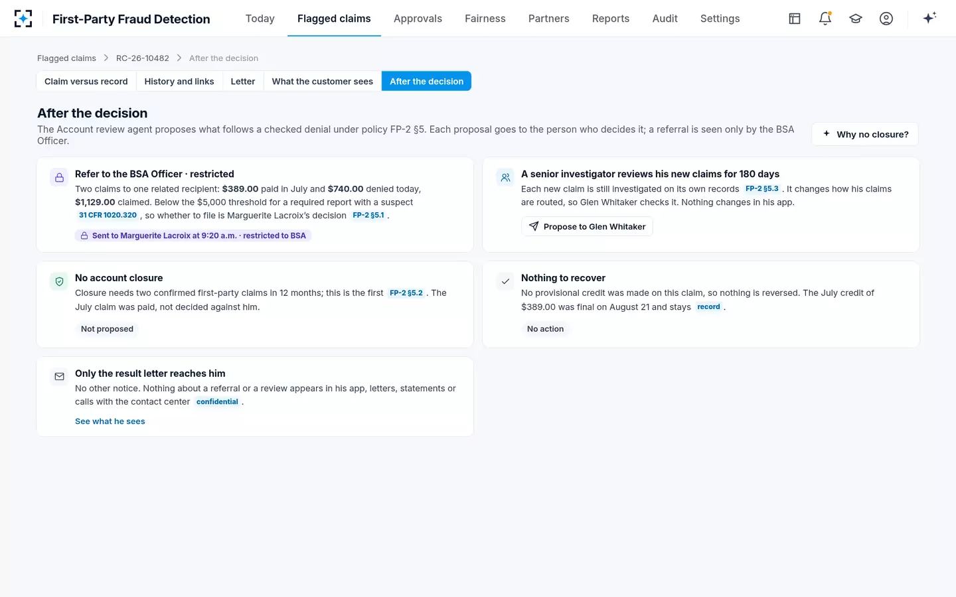The image size is (956, 597).
Task: Go to the Today tab
Action: [260, 19]
